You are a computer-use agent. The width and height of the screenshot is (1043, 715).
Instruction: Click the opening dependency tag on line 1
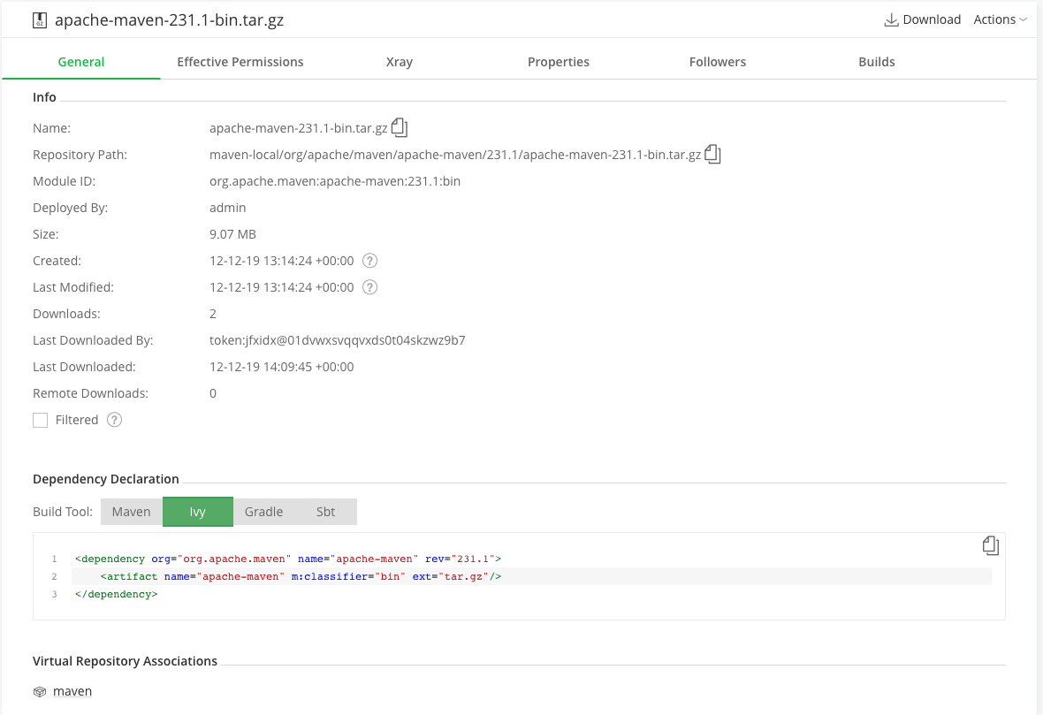[x=288, y=559]
